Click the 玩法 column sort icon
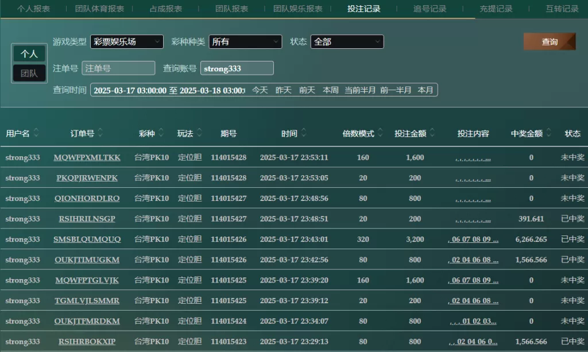The height and width of the screenshot is (352, 588). [x=199, y=133]
